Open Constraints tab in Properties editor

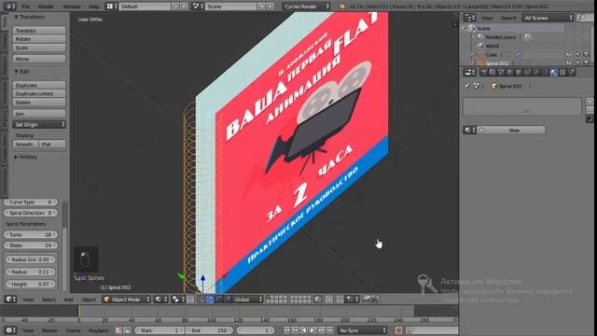[x=527, y=73]
